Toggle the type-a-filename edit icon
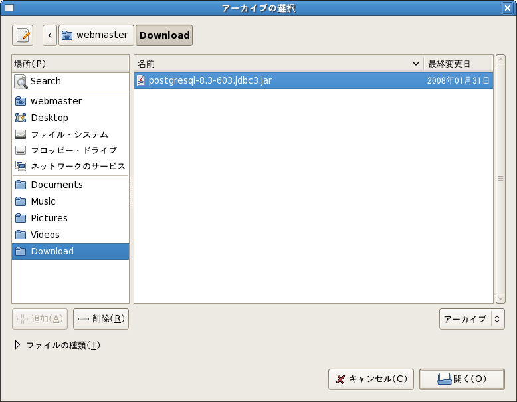This screenshot has width=517, height=402. 23,35
